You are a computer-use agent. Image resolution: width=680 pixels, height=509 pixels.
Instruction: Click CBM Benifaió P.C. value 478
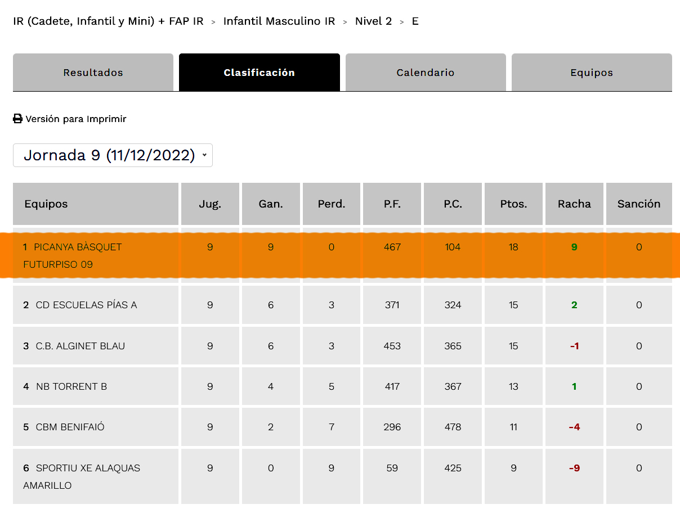click(453, 427)
